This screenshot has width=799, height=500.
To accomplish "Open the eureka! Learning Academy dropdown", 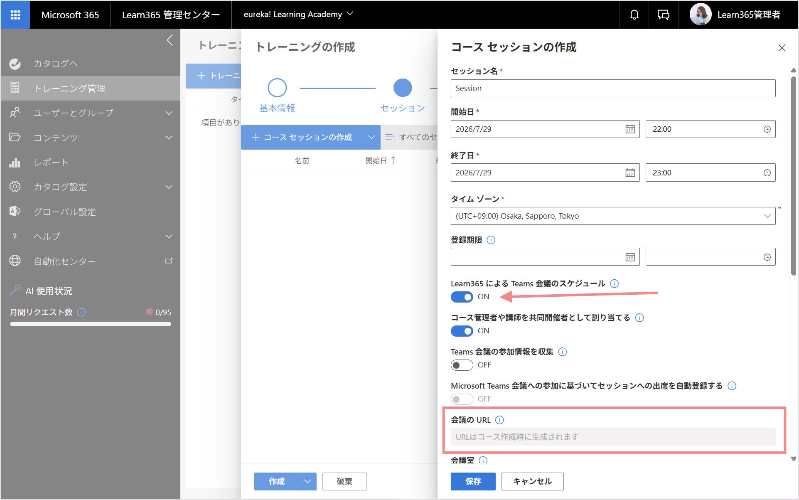I will [x=298, y=15].
